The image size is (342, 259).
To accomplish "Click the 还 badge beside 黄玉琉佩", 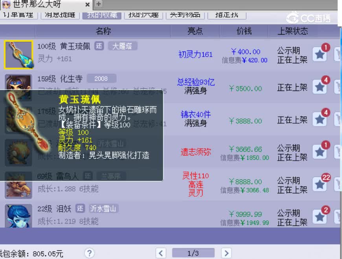I will pyautogui.click(x=99, y=46).
